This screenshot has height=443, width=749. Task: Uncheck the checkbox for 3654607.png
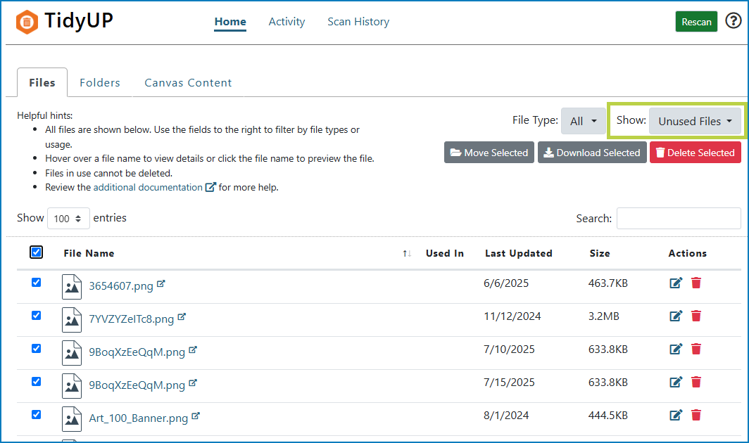click(x=37, y=283)
